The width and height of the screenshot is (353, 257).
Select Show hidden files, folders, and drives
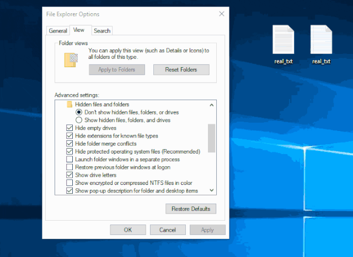[x=79, y=120]
